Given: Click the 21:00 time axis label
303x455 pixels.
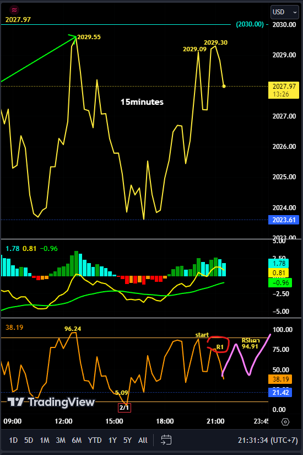Looking at the screenshot, I should pos(215,421).
